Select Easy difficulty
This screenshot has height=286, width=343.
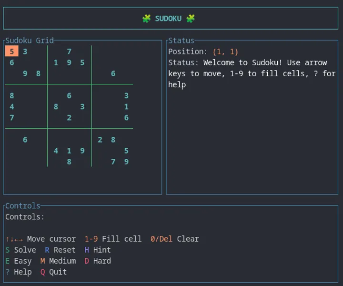point(18,261)
